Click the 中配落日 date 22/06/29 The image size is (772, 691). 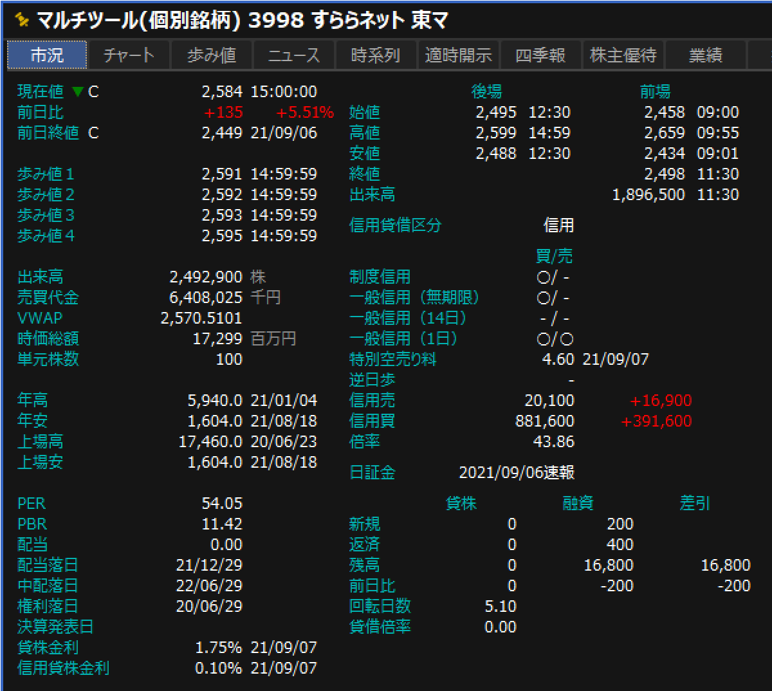click(209, 586)
